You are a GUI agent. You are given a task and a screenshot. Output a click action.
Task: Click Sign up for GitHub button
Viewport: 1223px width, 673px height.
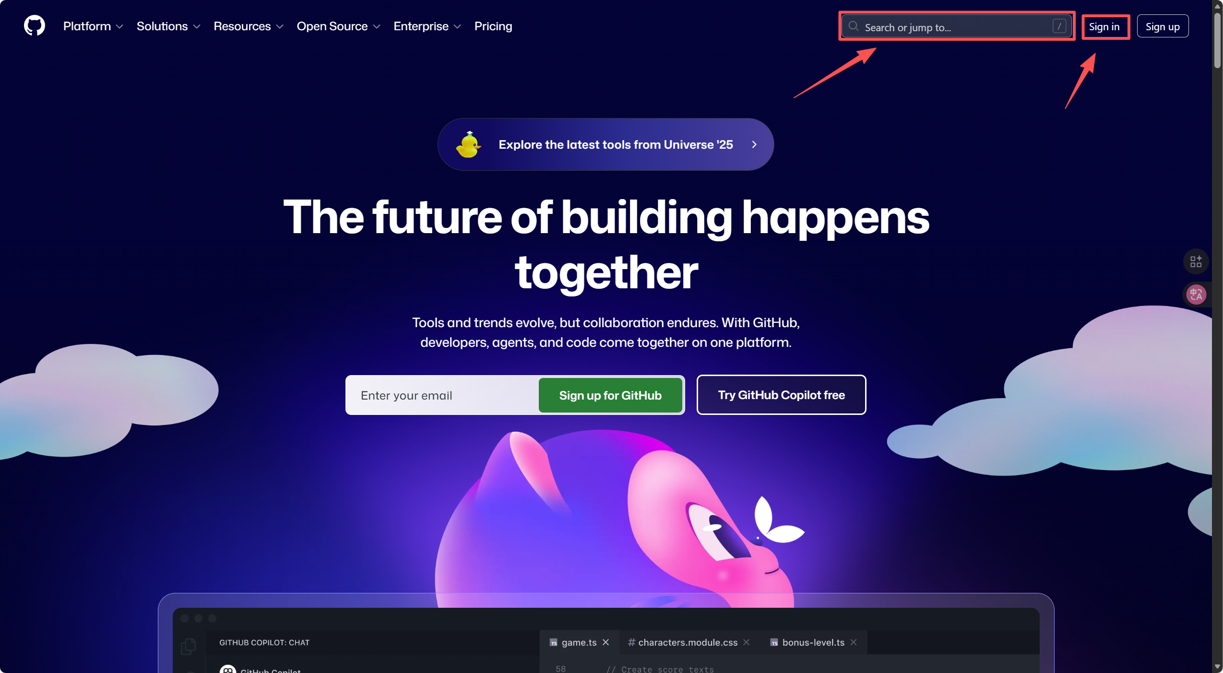pos(610,395)
